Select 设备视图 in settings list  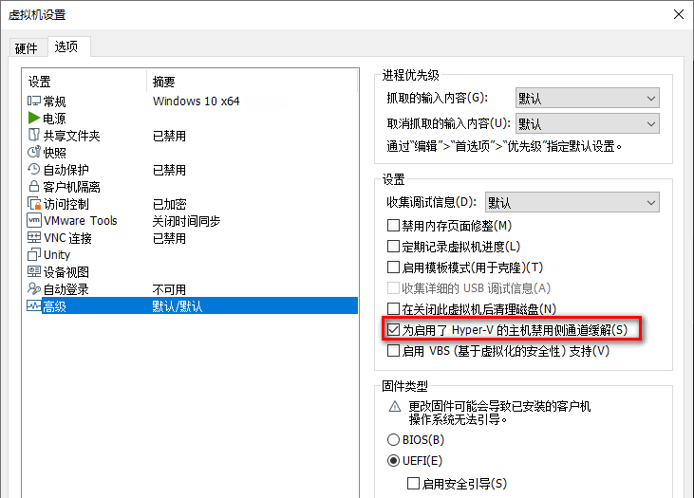[x=66, y=272]
